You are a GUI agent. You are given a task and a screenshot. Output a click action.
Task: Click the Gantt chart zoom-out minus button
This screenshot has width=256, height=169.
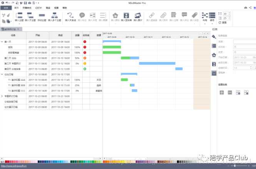click(x=201, y=33)
